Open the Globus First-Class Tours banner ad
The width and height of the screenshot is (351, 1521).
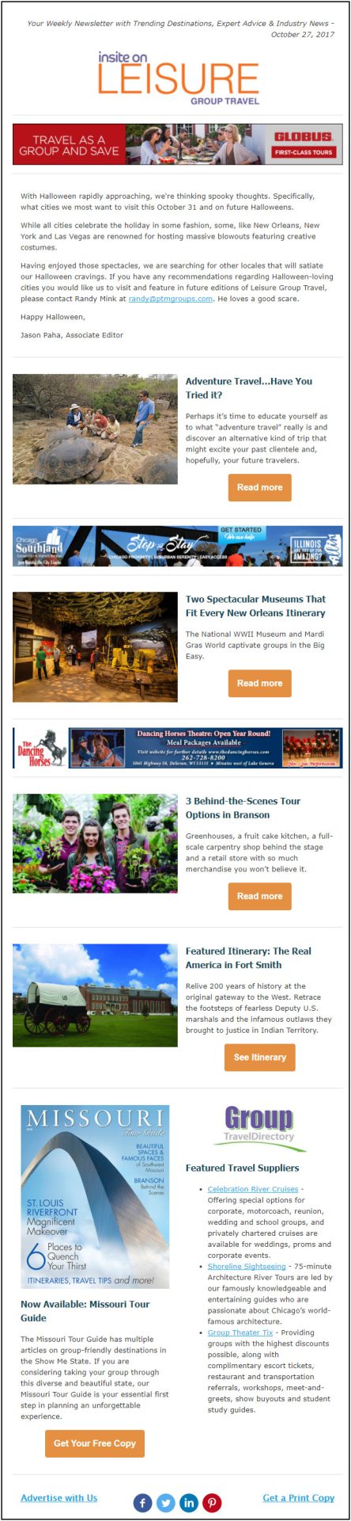pos(178,143)
